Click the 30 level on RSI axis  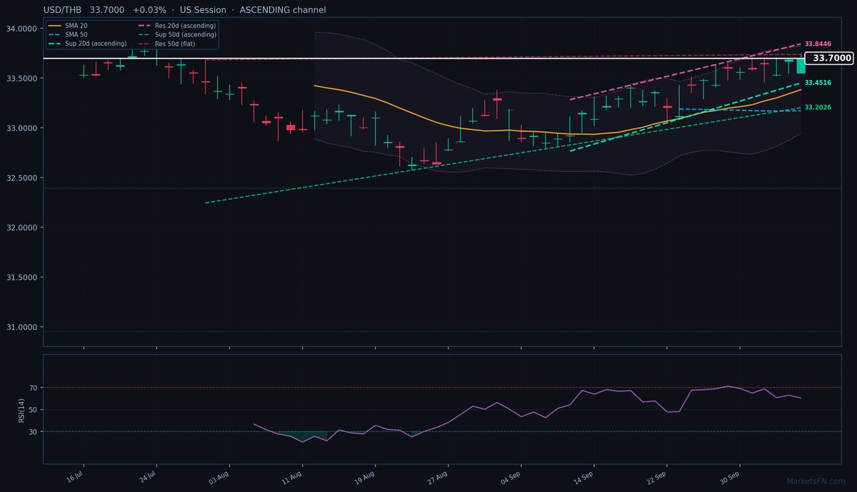pos(33,432)
